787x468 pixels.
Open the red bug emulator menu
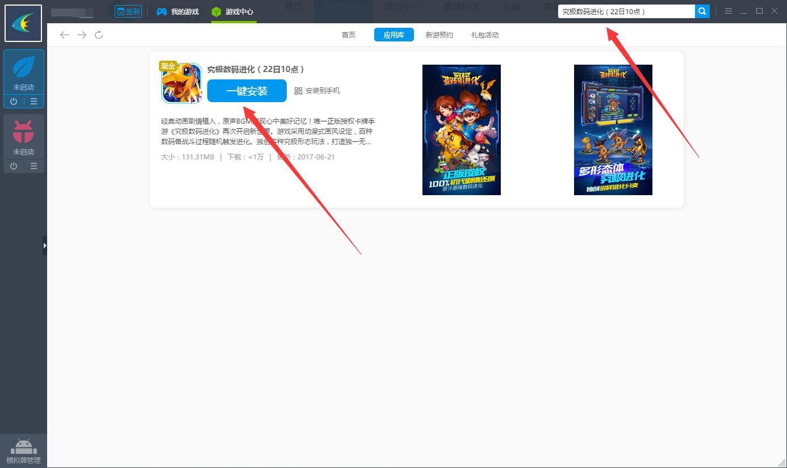click(x=34, y=166)
